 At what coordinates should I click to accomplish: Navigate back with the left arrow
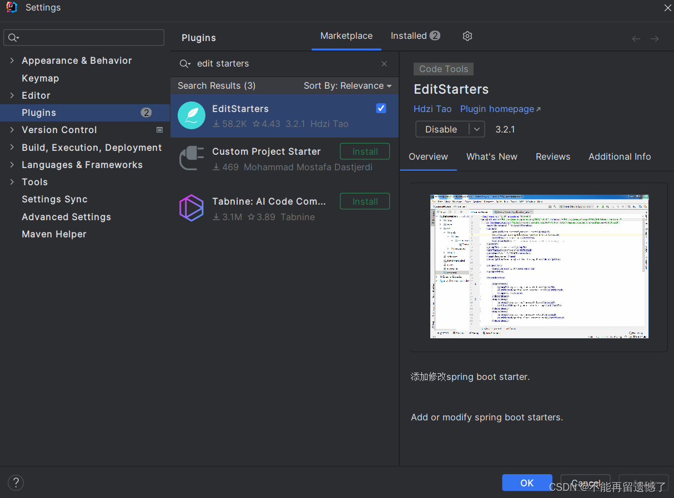(x=636, y=38)
